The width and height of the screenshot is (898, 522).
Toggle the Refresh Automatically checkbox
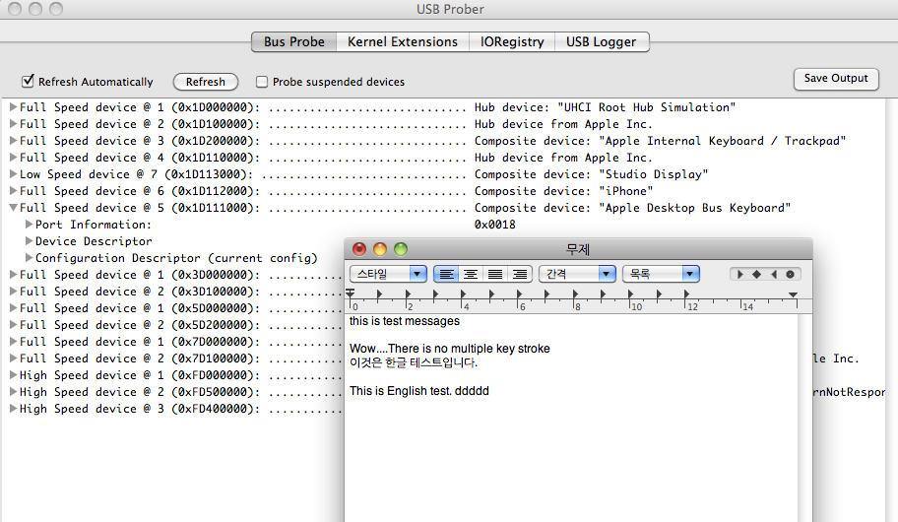pyautogui.click(x=28, y=82)
